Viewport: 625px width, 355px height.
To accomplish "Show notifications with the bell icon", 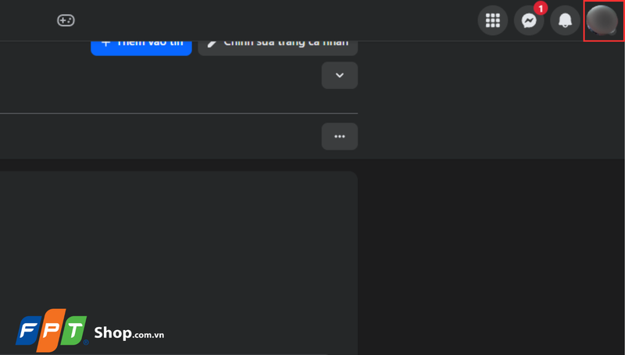I will pos(565,20).
